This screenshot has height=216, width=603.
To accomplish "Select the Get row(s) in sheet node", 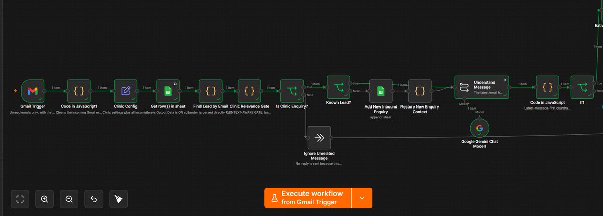I will (168, 91).
